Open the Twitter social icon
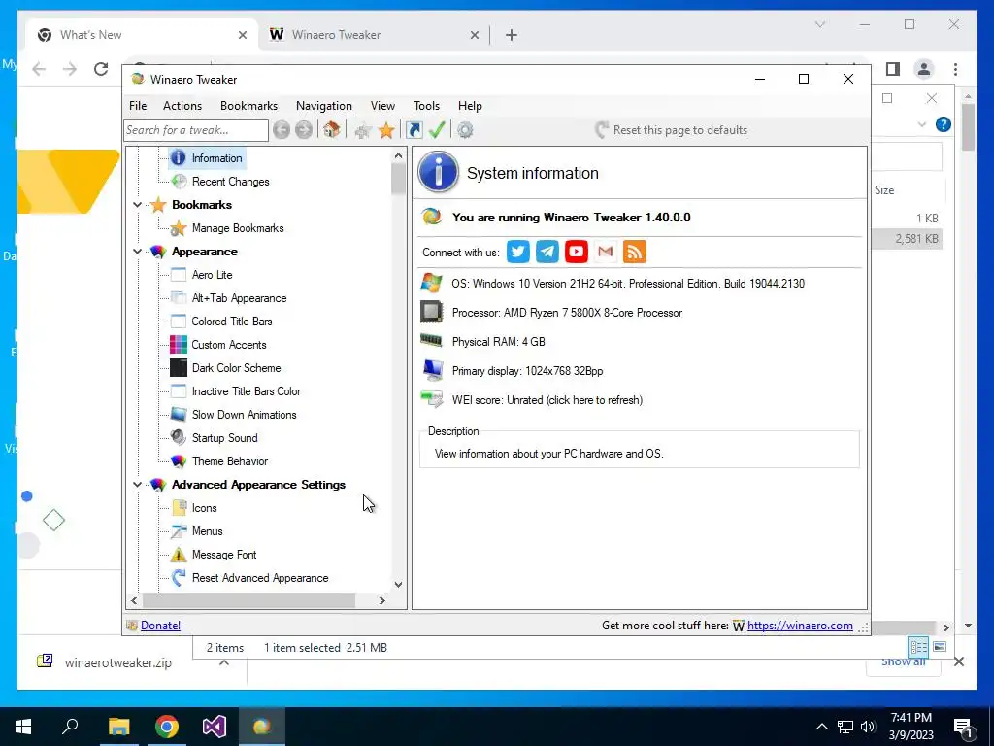Image resolution: width=994 pixels, height=746 pixels. (x=518, y=252)
